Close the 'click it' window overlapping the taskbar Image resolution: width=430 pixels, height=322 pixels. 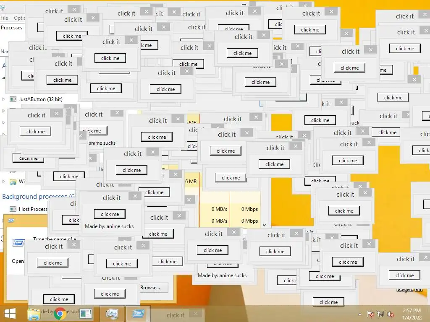[196, 313]
